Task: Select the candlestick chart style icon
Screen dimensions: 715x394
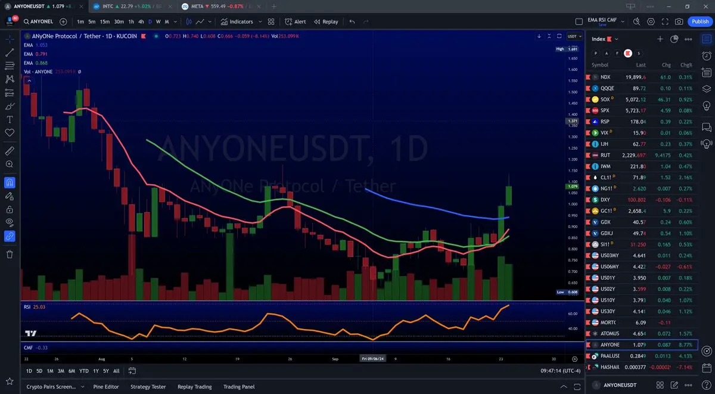Action: (189, 21)
